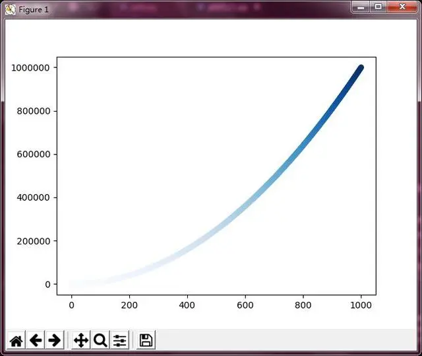The width and height of the screenshot is (422, 356).
Task: Go back to the previous view
Action: tap(36, 340)
